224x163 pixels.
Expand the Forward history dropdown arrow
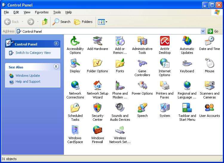38,22
